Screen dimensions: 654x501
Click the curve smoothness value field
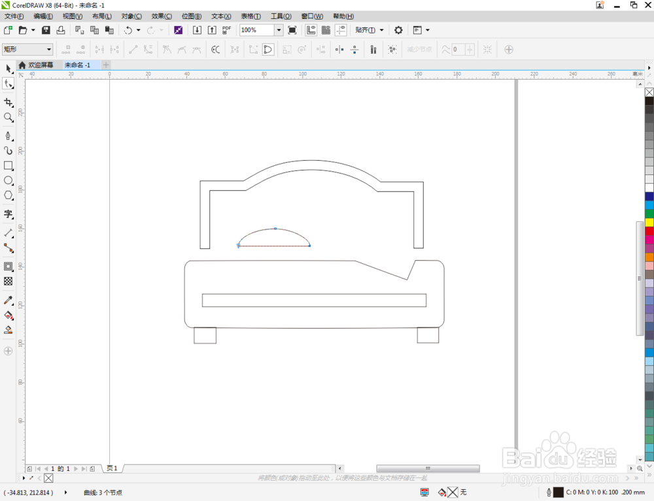(x=458, y=50)
